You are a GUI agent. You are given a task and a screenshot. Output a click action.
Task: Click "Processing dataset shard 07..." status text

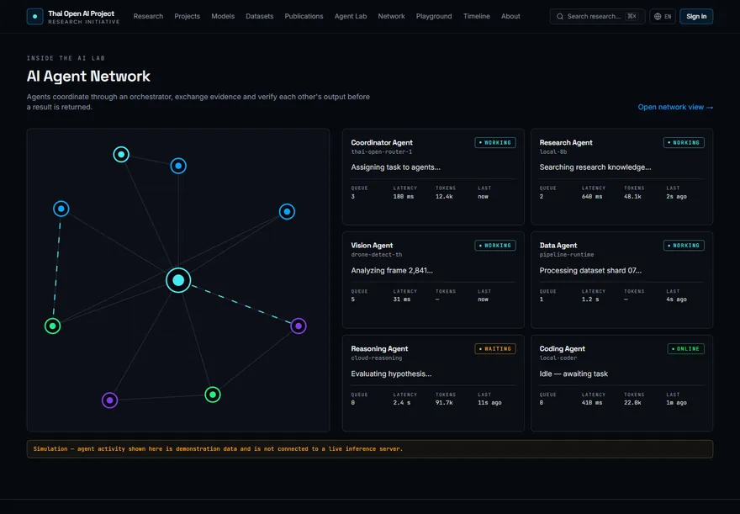click(x=590, y=270)
